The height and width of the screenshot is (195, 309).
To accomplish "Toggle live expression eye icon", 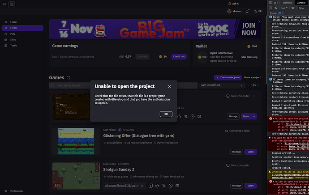I will click(x=293, y=8).
